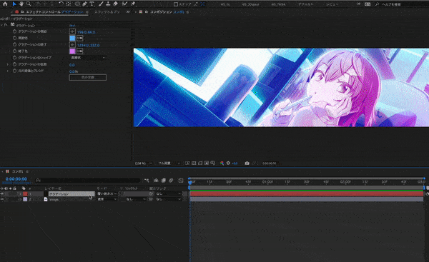Select the timeline composition tab
Screen dimensions: 429x262
tap(17, 171)
